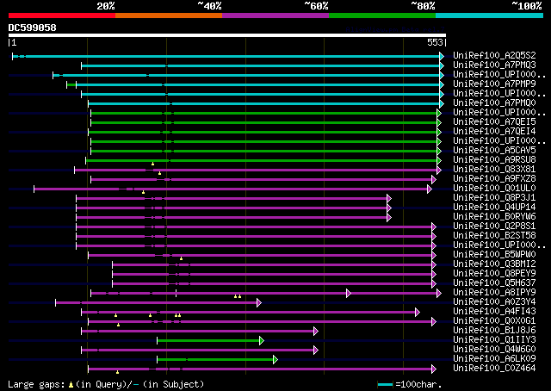Select the purple Q3BMI2 alignment bar

click(x=272, y=265)
